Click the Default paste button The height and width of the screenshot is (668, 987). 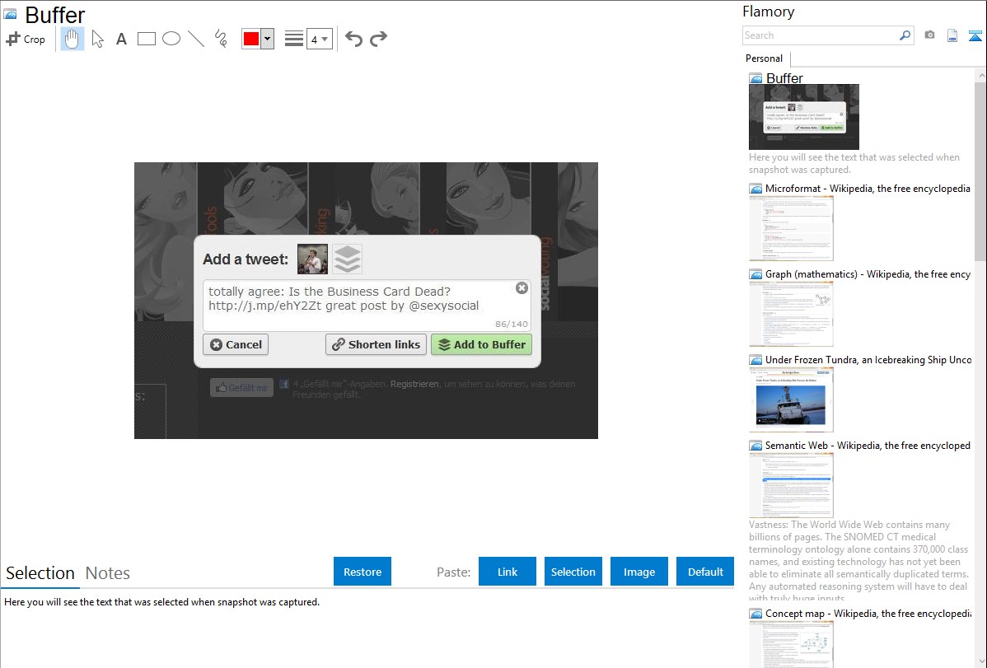point(705,572)
